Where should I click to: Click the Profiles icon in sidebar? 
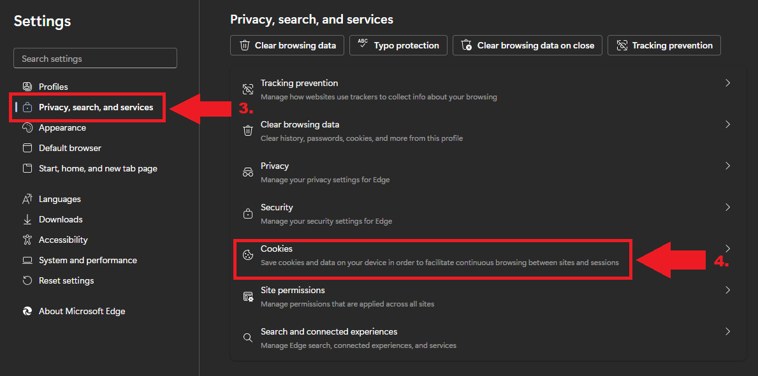pos(27,87)
